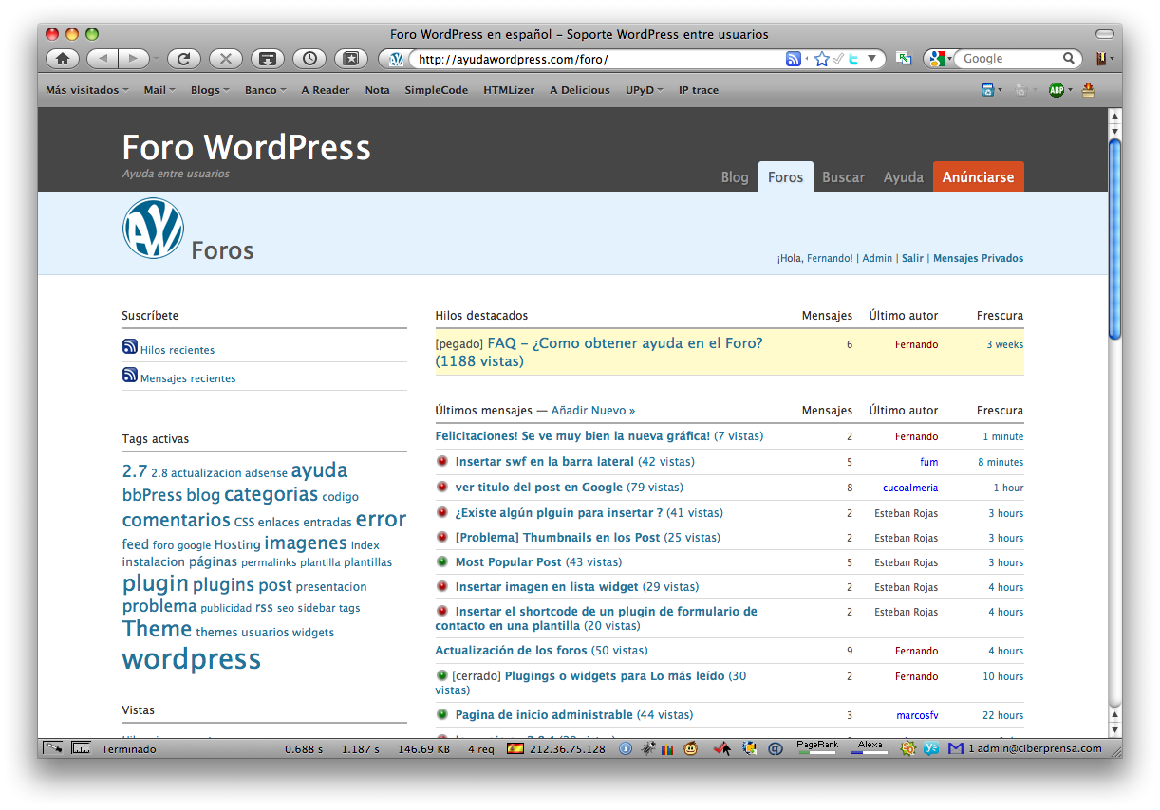Click the stop loading icon in the toolbar
1160x810 pixels.
(x=225, y=58)
